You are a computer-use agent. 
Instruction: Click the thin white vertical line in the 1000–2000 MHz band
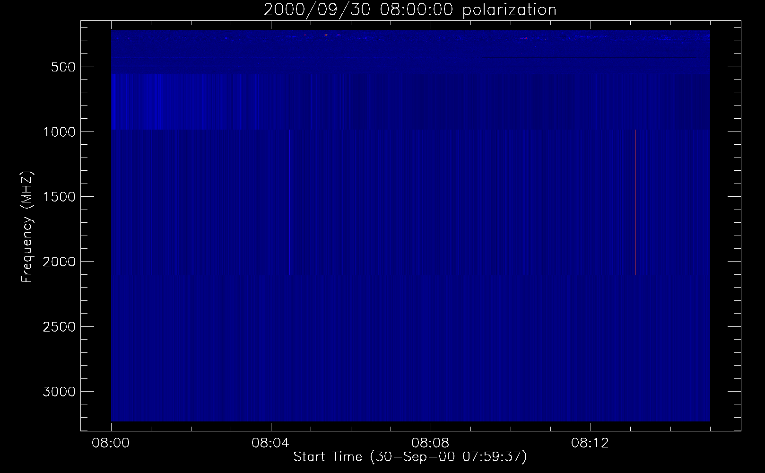point(635,202)
